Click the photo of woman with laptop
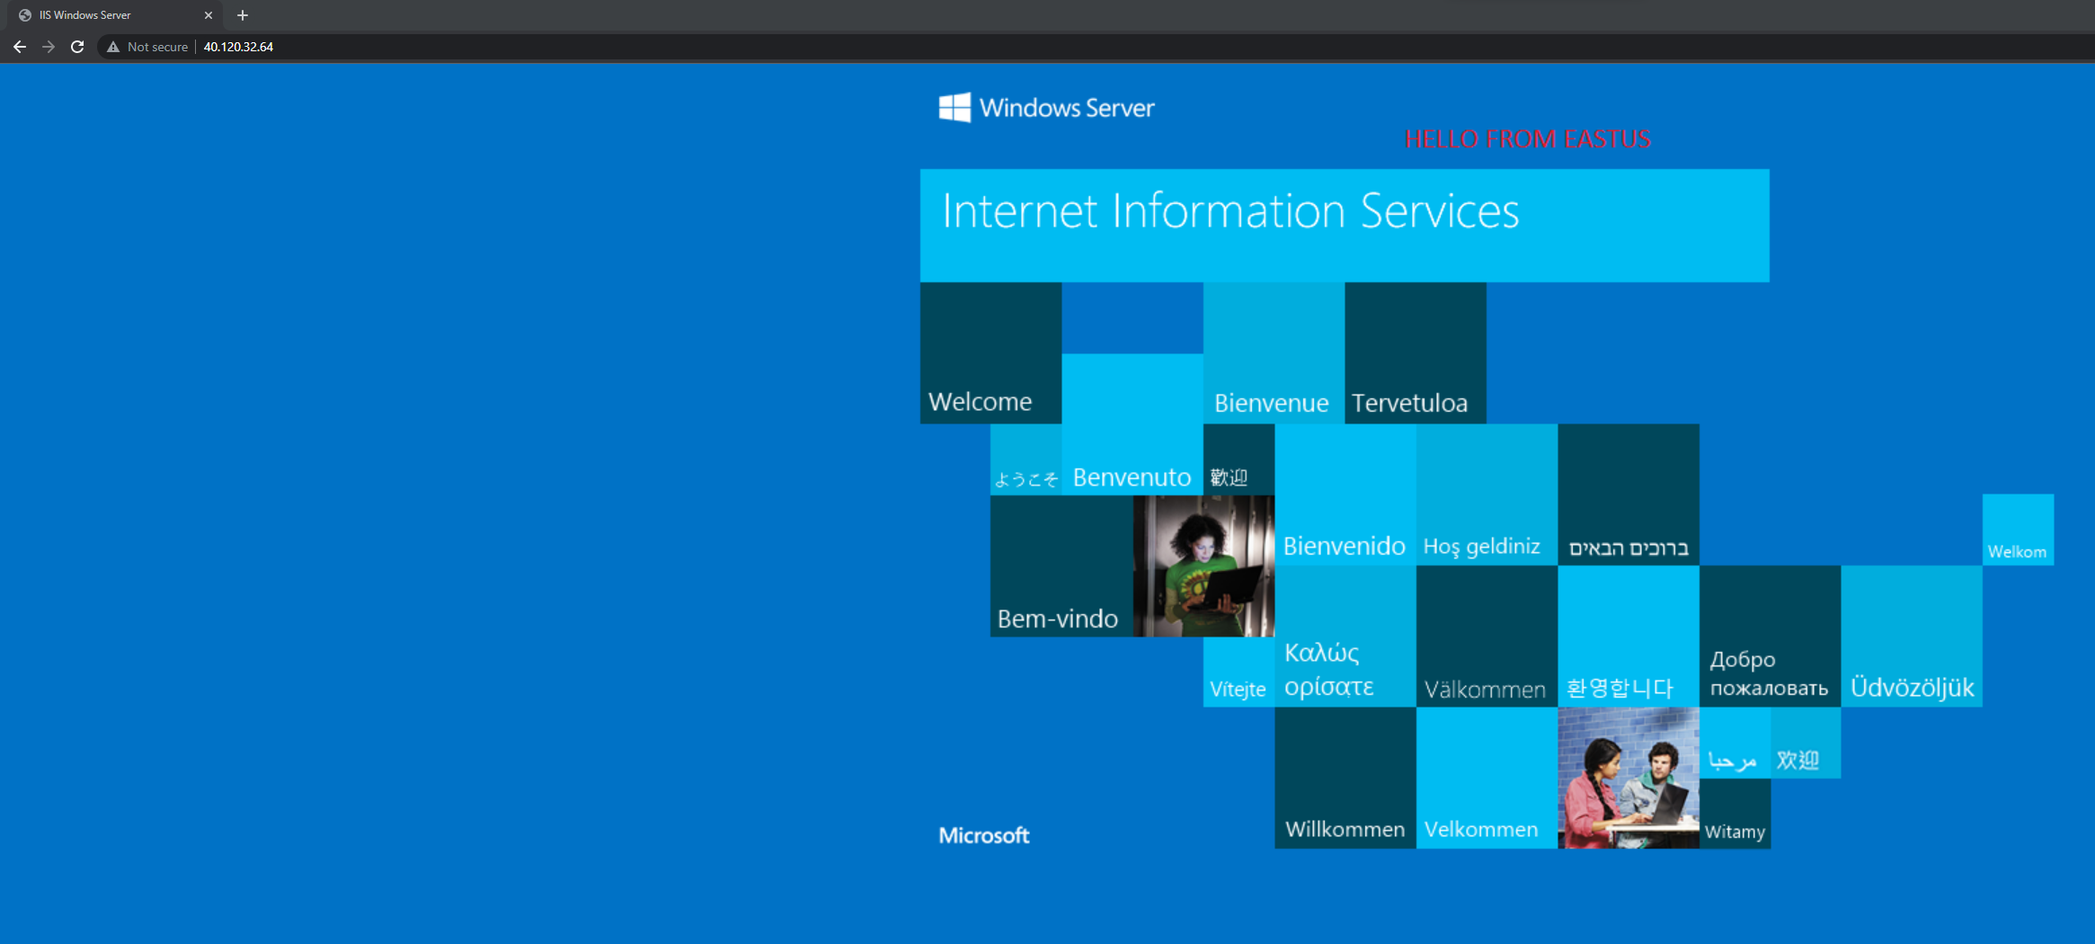Image resolution: width=2095 pixels, height=944 pixels. (x=1204, y=566)
